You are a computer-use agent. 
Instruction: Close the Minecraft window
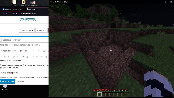pos(171,2)
